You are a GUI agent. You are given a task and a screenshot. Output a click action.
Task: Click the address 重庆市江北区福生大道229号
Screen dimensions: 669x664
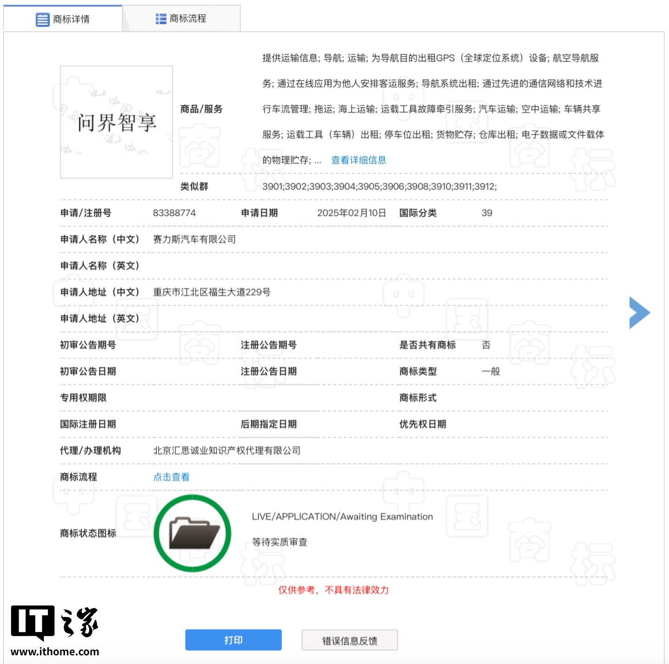(x=211, y=292)
